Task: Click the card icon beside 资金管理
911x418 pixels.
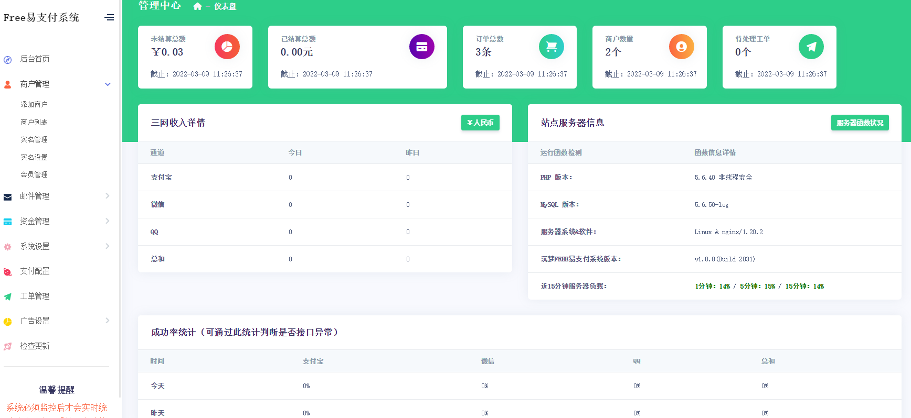Action: click(8, 222)
